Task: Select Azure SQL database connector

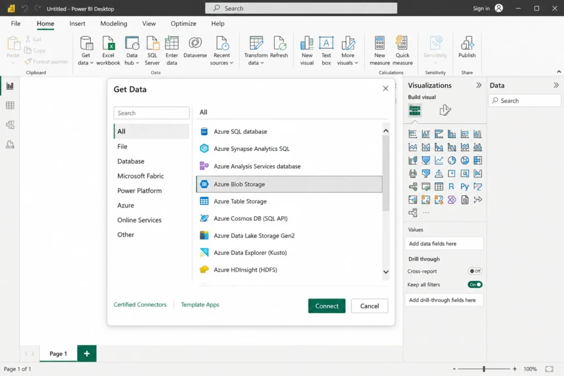Action: pos(289,132)
